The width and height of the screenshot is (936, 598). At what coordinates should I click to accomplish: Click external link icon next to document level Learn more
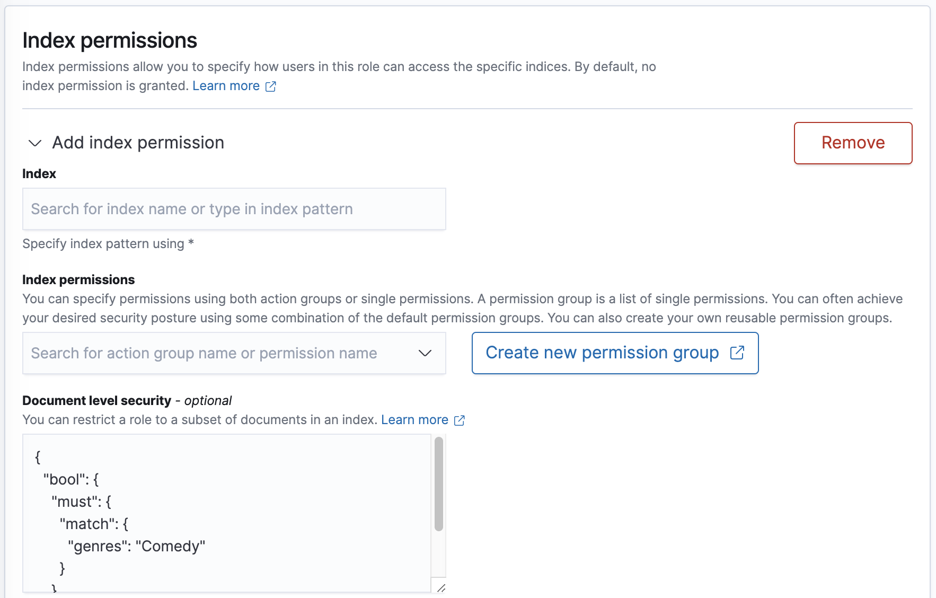(459, 420)
